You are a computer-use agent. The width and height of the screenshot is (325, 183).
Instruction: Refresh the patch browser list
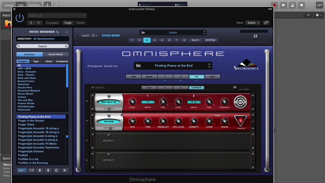coord(56,170)
